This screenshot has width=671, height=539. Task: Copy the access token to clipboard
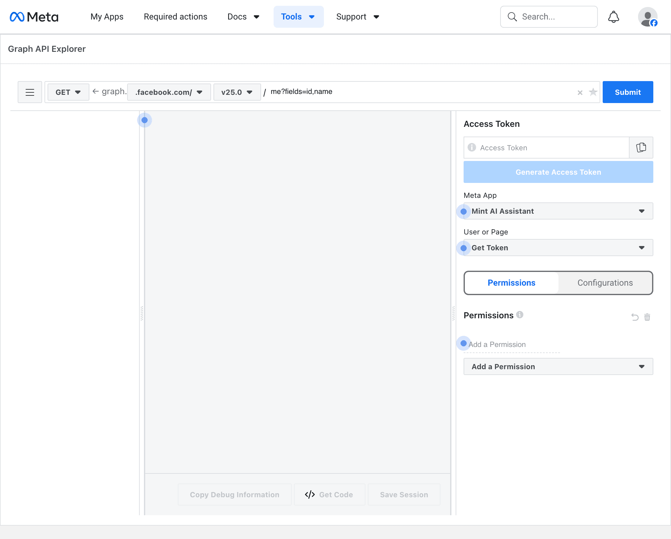(641, 148)
